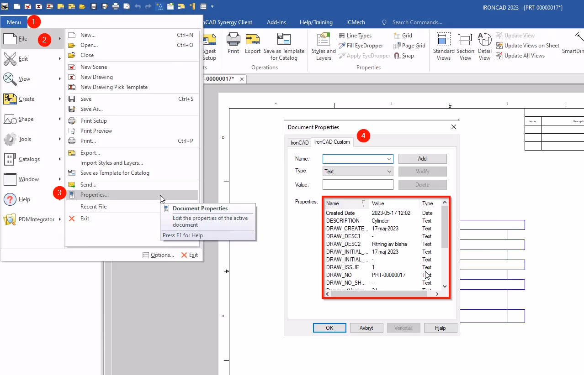584x375 pixels.
Task: Open the ICMech ribbon tab
Action: [356, 22]
